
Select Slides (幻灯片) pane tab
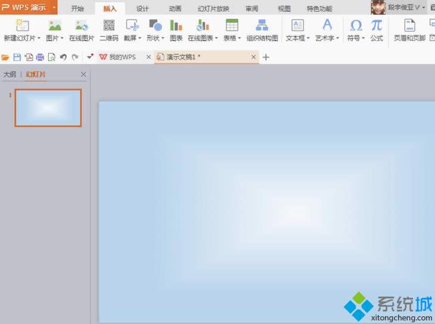(36, 74)
